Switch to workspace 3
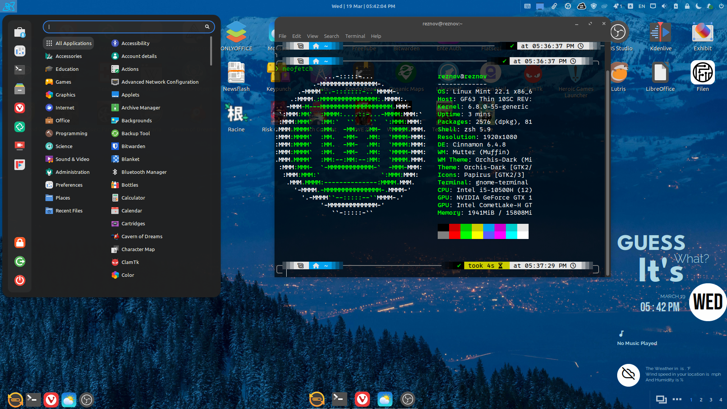 (x=711, y=400)
